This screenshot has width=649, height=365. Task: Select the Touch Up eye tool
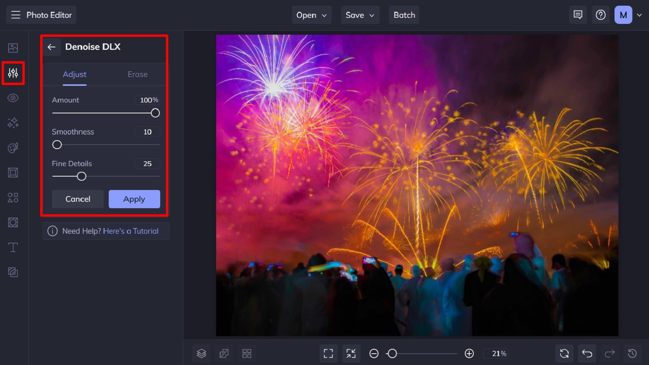[x=13, y=98]
